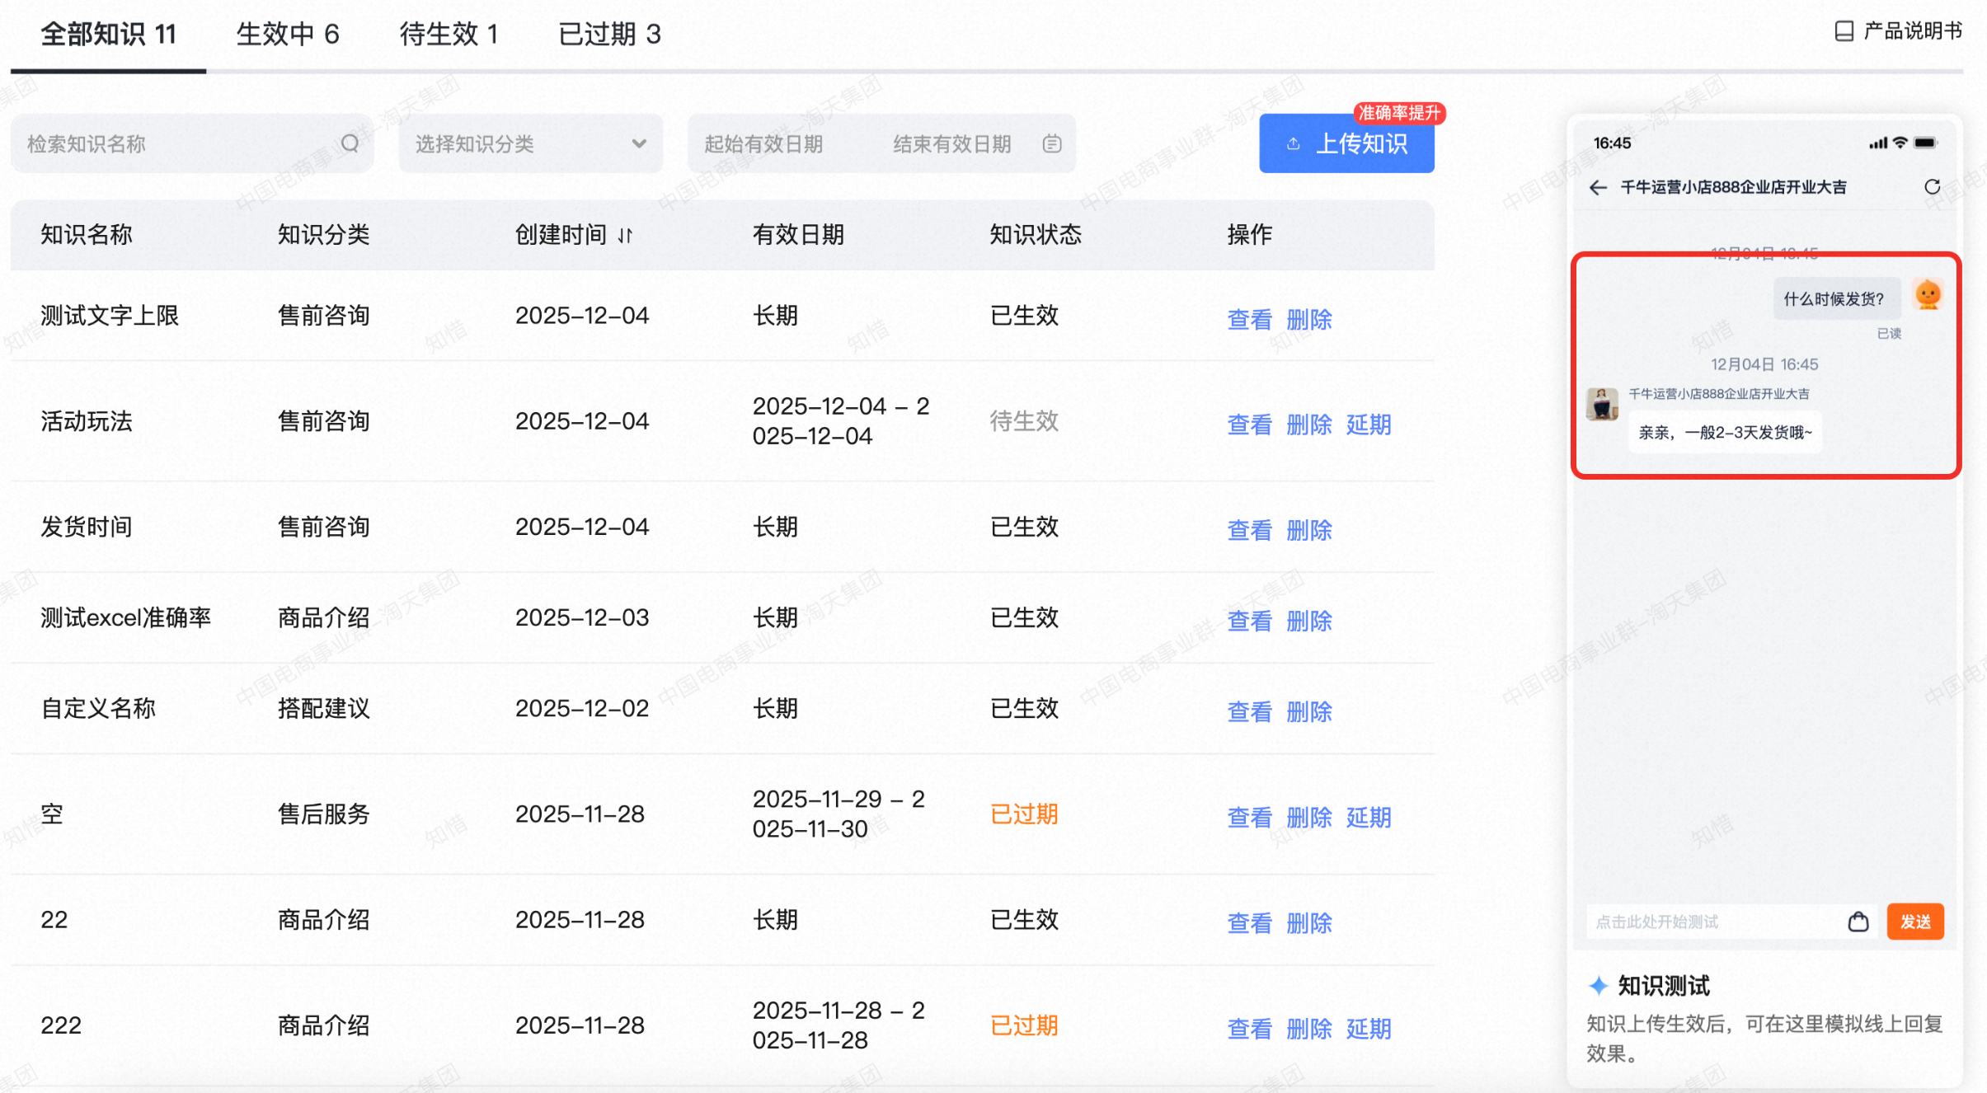This screenshot has width=1987, height=1093.
Task: Click the 亲亲，一般2-3天发货哦~ reply bubble
Action: pyautogui.click(x=1725, y=433)
